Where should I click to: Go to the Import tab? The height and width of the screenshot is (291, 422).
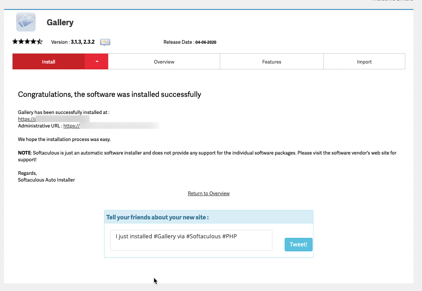364,62
